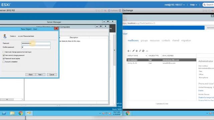Image resolution: width=214 pixels, height=120 pixels.
Task: Click the edit pencil icon in mailboxes toolbar
Action: click(133, 51)
